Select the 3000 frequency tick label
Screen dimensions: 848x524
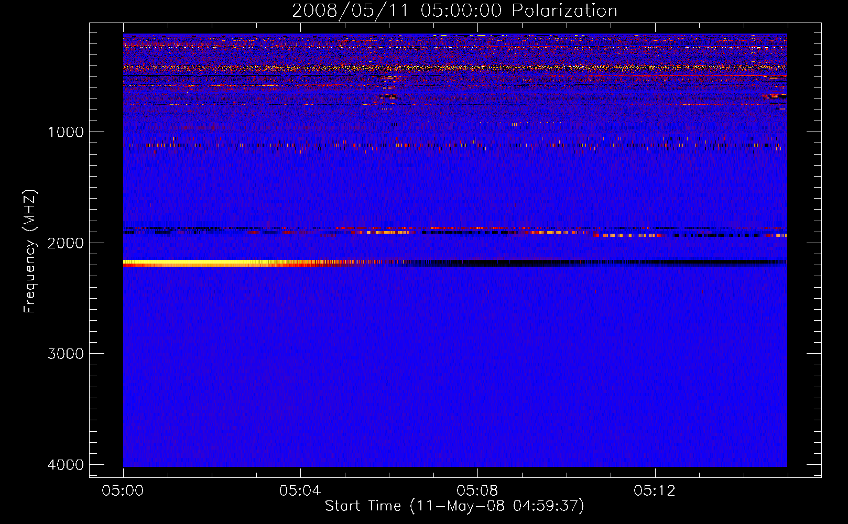(x=66, y=354)
